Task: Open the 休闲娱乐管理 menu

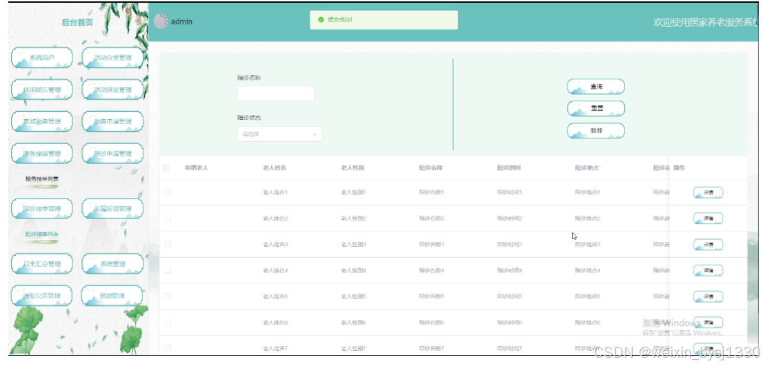Action: [42, 90]
